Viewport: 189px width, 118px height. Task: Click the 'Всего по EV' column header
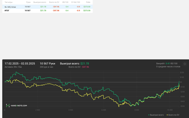point(54,2)
